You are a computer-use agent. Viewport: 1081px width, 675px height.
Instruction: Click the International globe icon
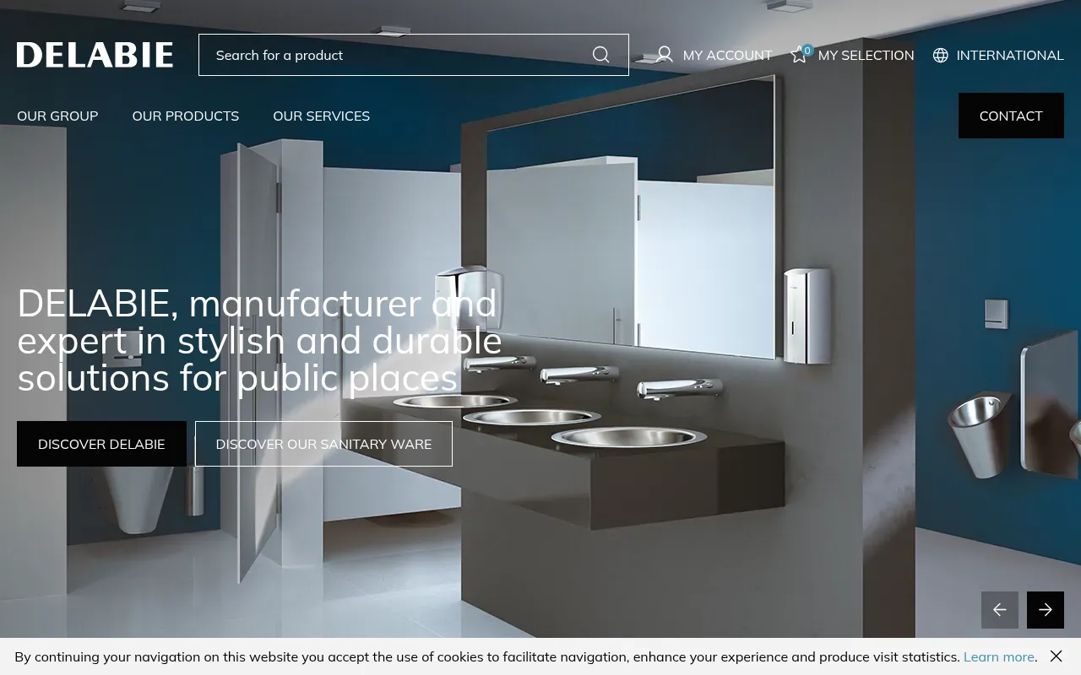(941, 55)
